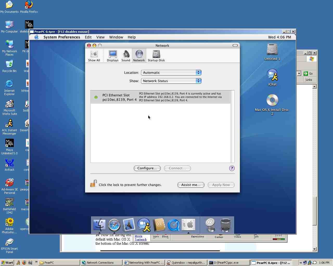This screenshot has height=266, width=333.
Task: Switch to Quinnsbox taskbar button
Action: [186, 263]
